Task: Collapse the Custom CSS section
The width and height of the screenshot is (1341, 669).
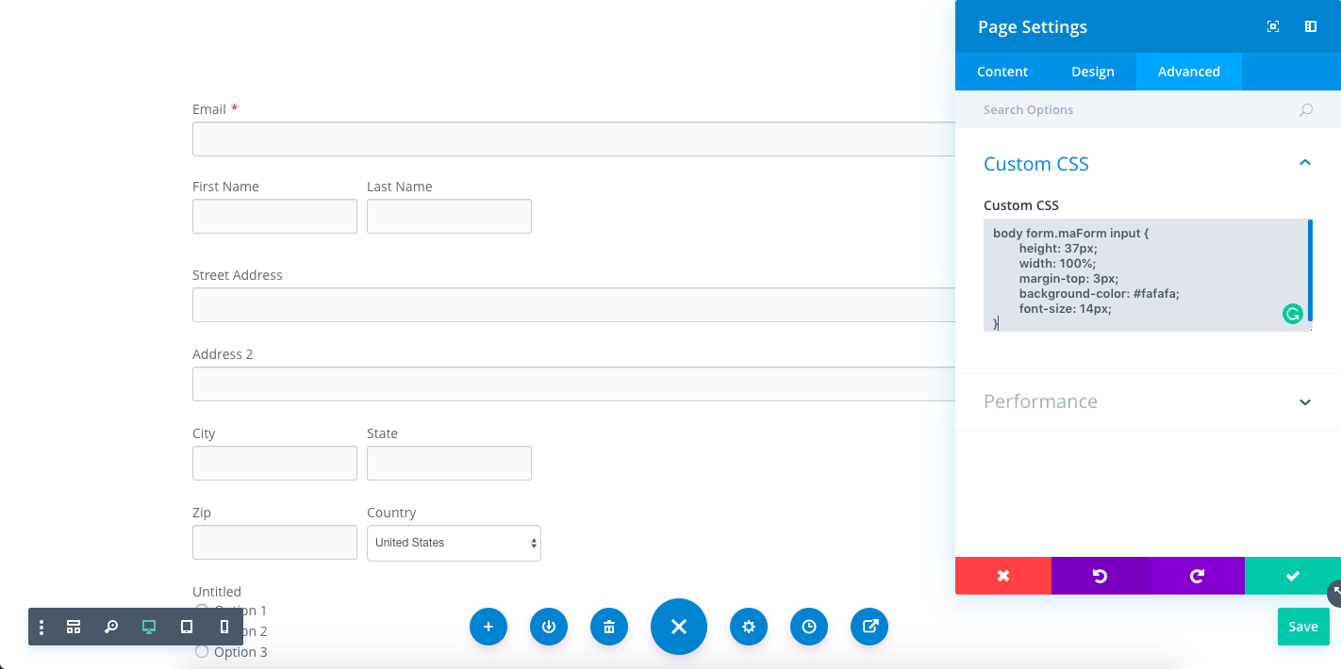Action: click(x=1305, y=163)
